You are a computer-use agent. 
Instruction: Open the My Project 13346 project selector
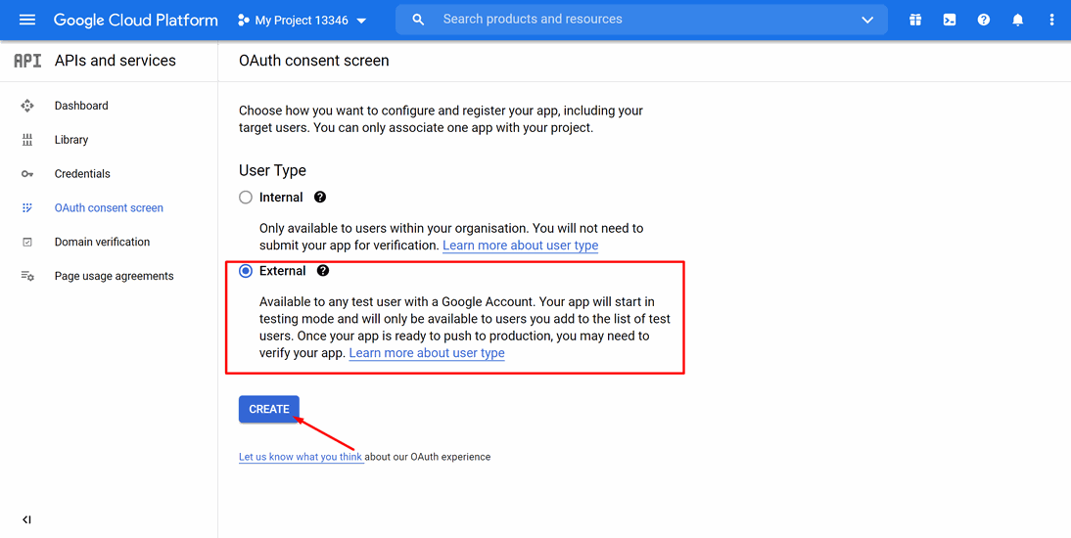click(x=302, y=21)
